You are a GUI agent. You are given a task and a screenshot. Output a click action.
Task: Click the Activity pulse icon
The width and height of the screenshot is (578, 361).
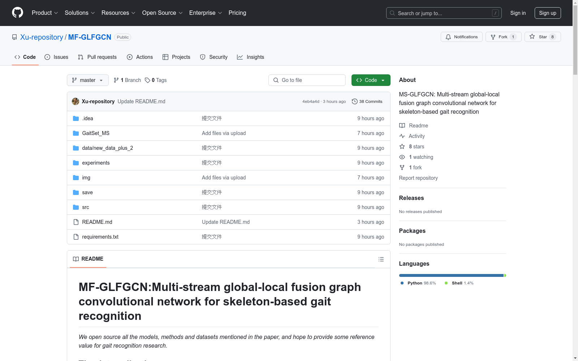402,136
